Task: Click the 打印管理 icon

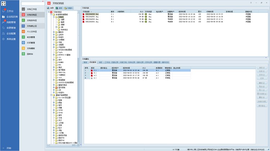Action: click(23, 43)
